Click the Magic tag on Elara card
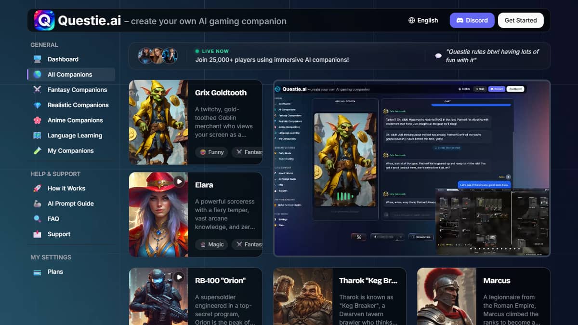Image resolution: width=578 pixels, height=325 pixels. pos(211,244)
